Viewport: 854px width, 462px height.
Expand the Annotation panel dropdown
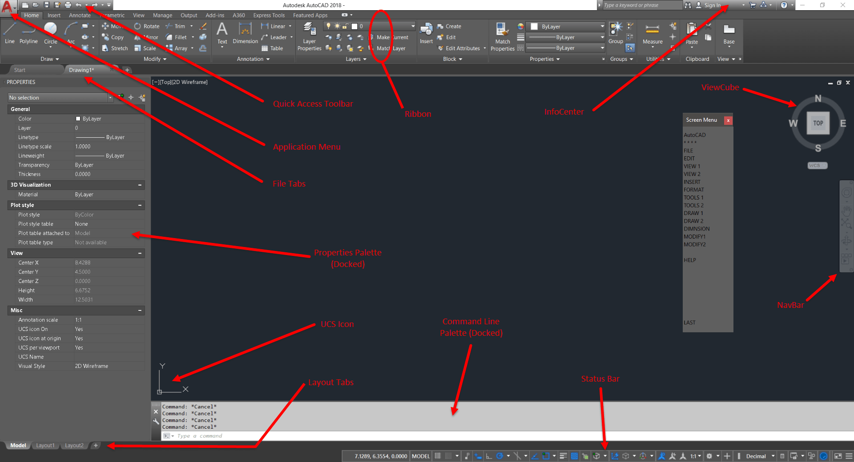pos(254,59)
